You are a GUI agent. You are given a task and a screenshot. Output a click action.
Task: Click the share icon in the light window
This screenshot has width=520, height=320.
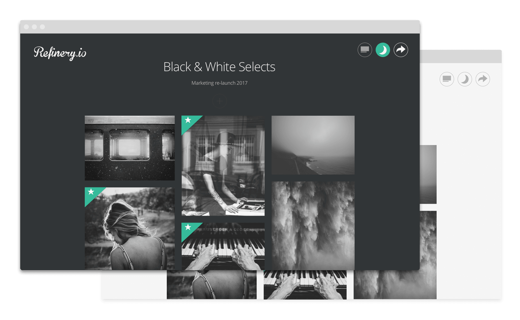click(x=483, y=79)
